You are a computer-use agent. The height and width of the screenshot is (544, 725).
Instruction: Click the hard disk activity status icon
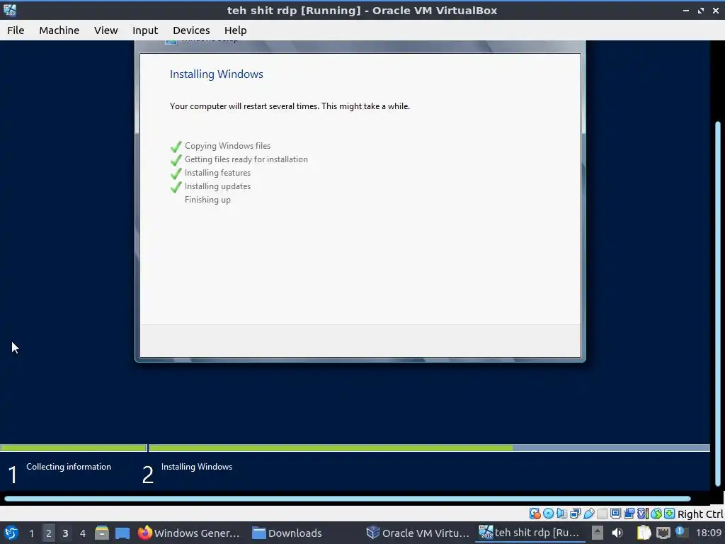tap(535, 514)
